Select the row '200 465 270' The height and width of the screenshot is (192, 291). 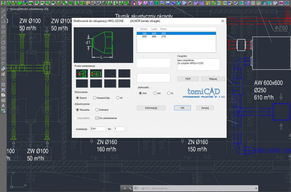click(176, 36)
